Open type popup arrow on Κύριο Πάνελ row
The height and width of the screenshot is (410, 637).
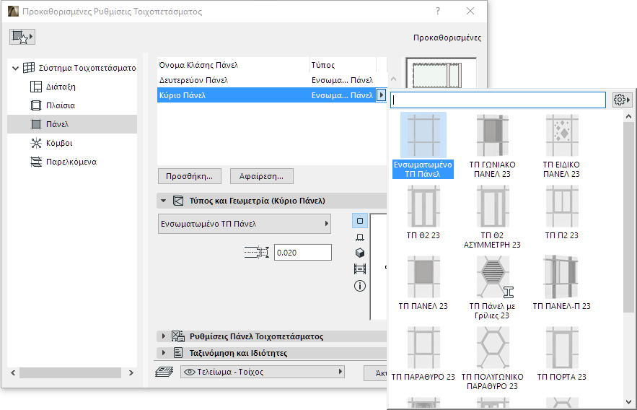(x=381, y=95)
